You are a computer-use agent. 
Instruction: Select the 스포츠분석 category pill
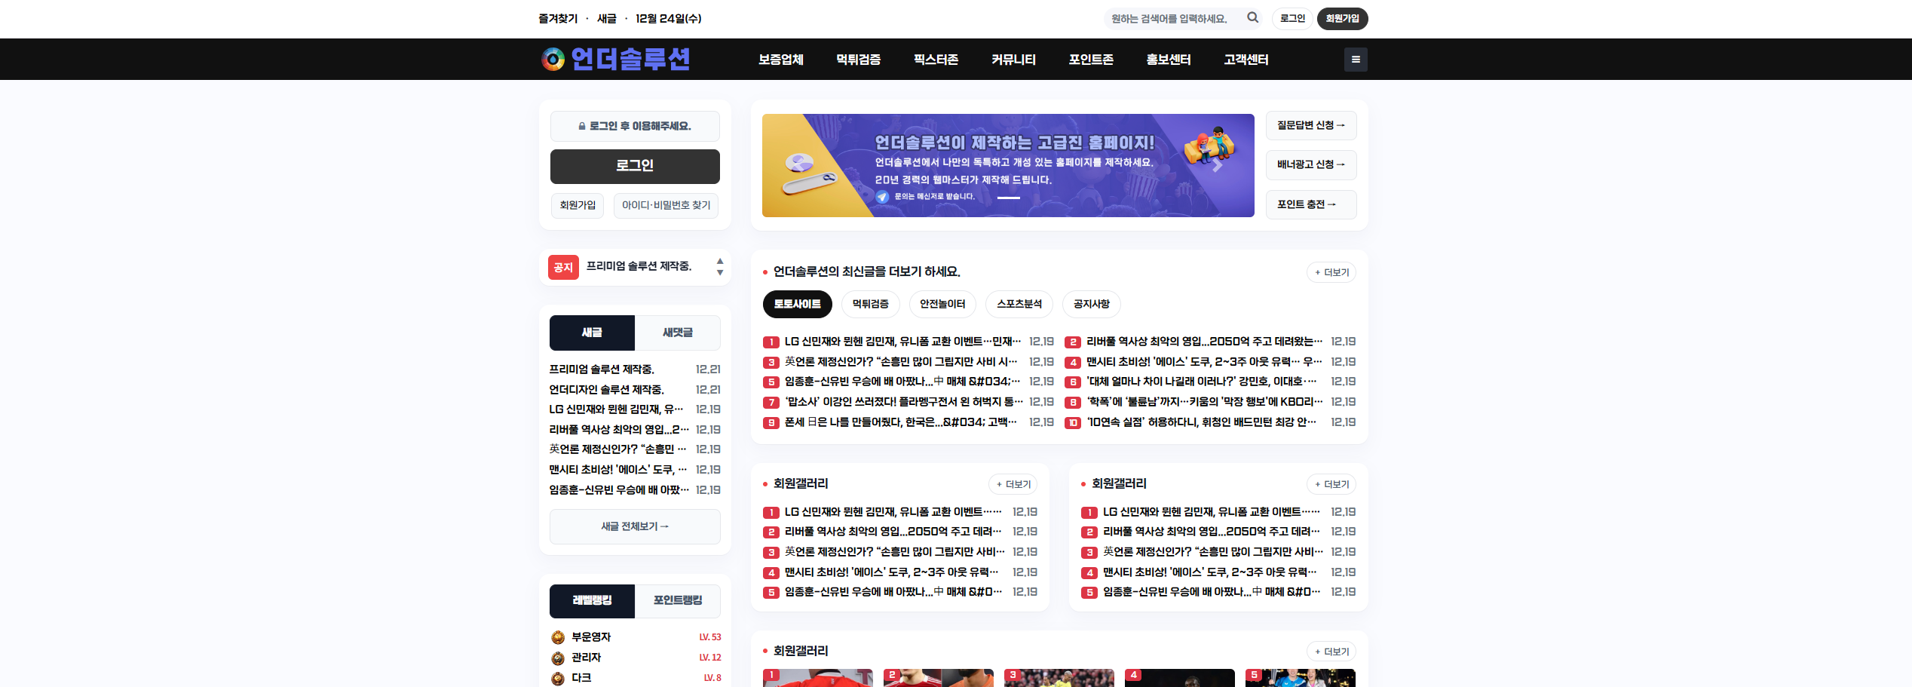[x=1019, y=304]
